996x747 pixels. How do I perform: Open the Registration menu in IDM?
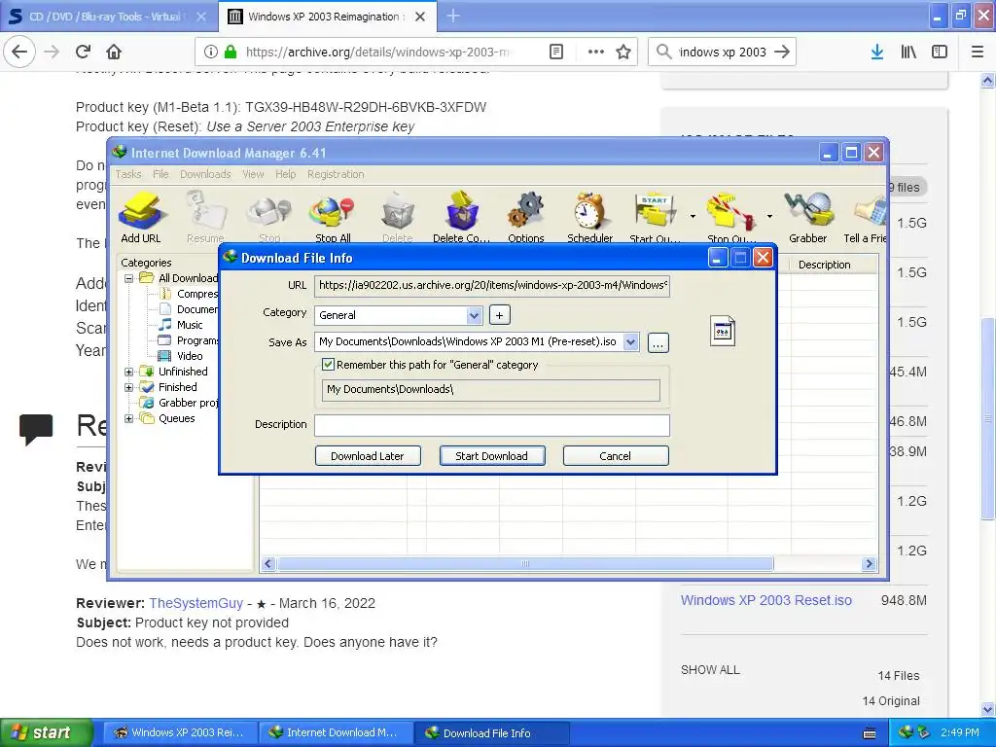click(336, 174)
